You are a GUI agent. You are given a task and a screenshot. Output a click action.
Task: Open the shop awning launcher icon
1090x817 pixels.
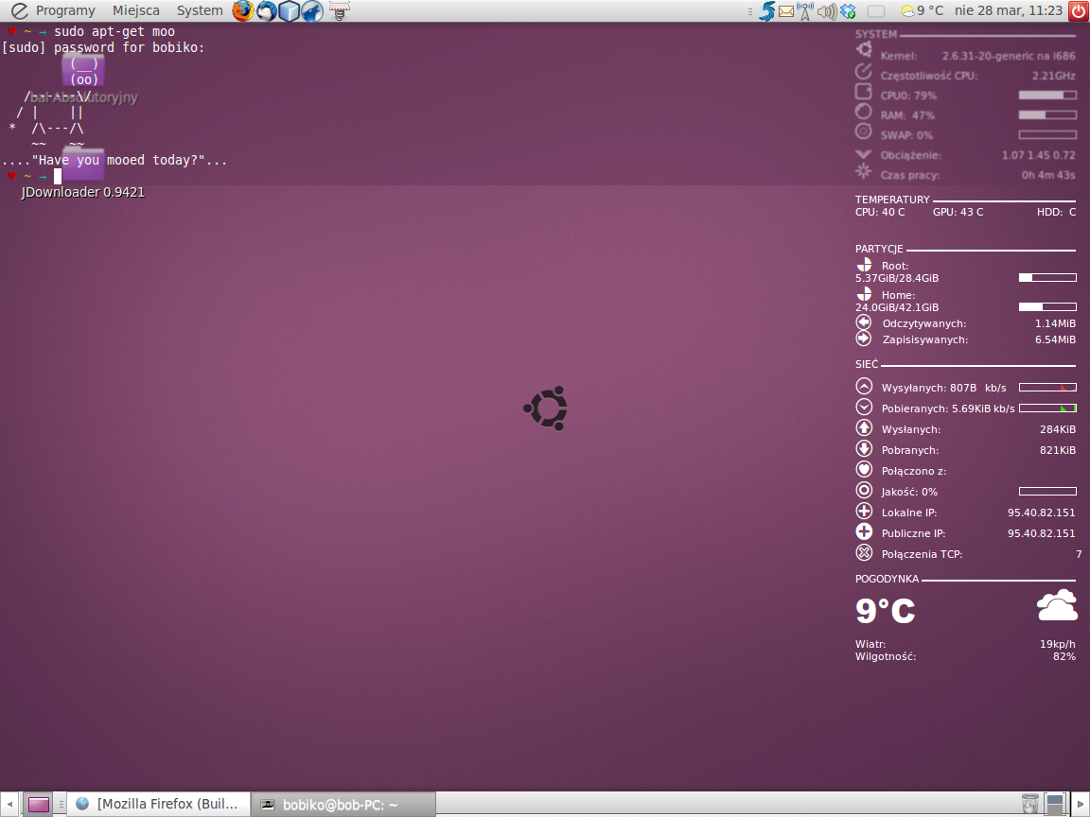coord(341,11)
